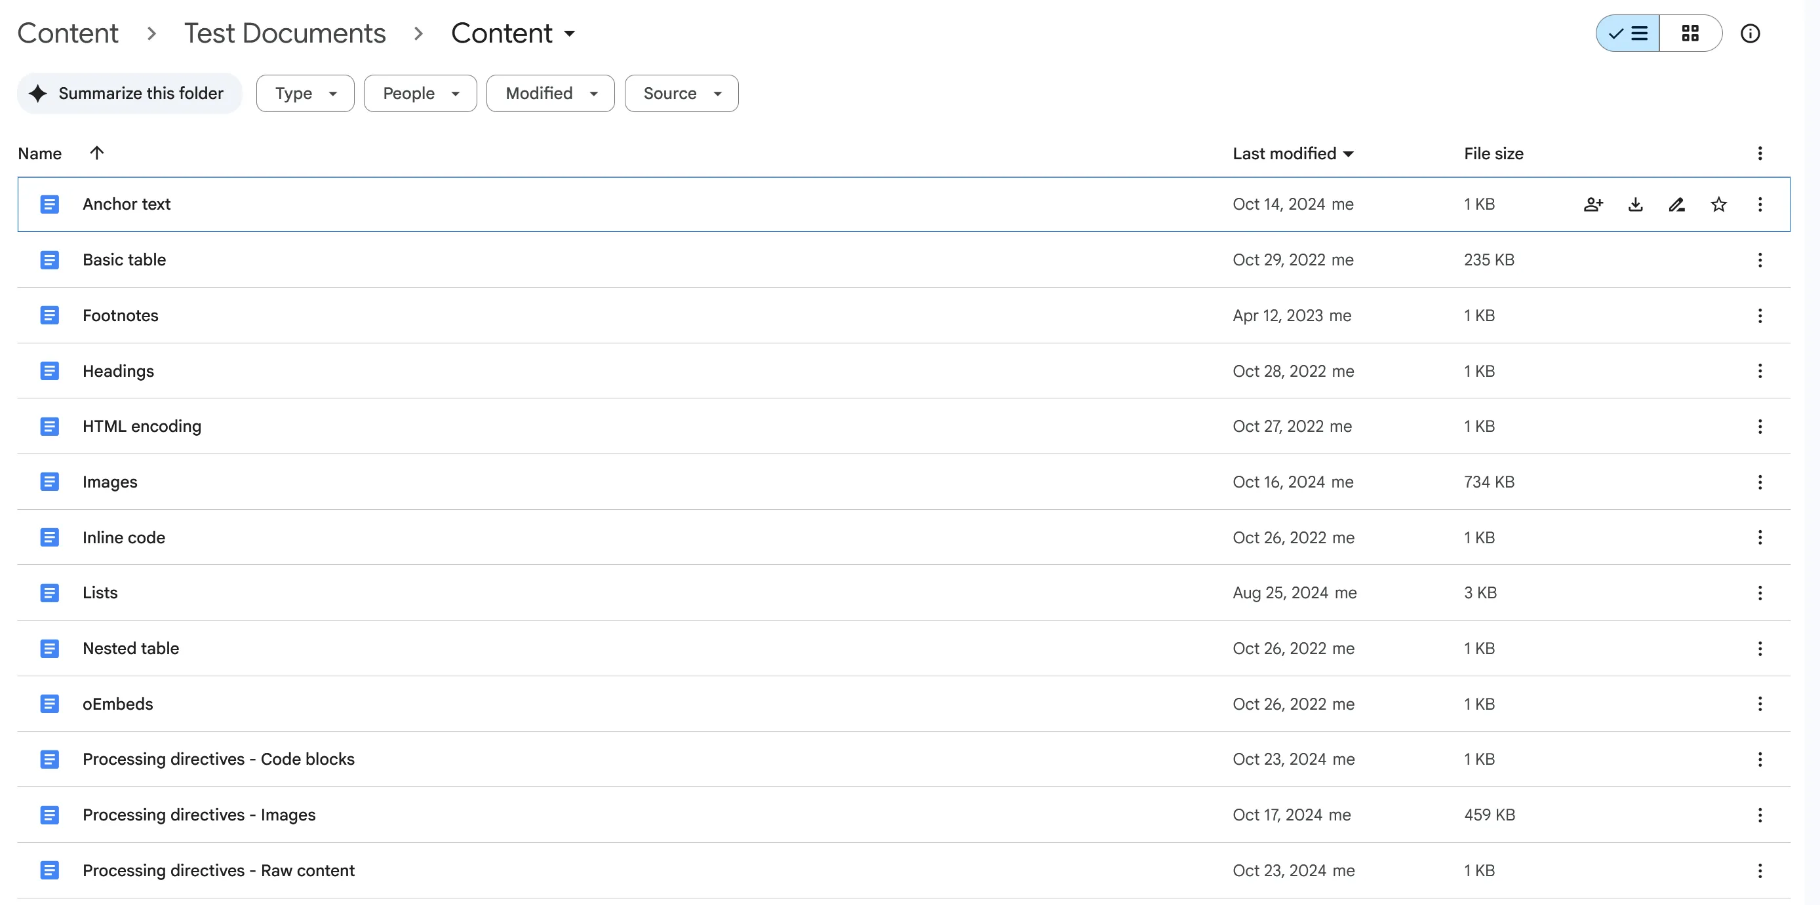The height and width of the screenshot is (905, 1820).
Task: Star the Anchor text document
Action: [x=1718, y=204]
